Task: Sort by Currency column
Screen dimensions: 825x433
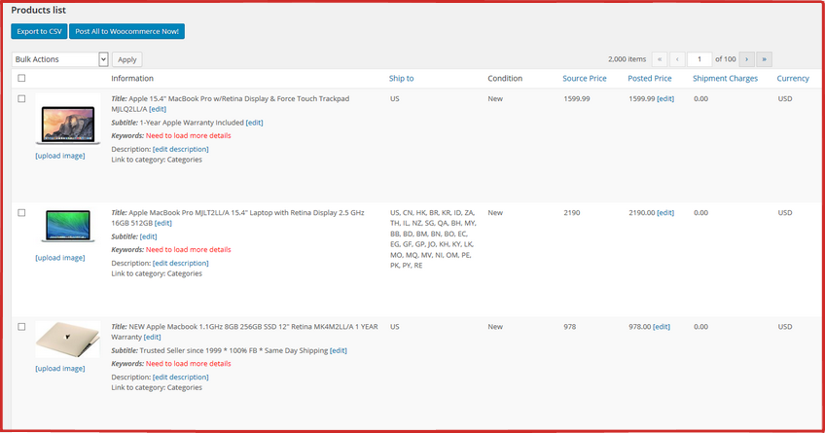Action: pyautogui.click(x=792, y=79)
